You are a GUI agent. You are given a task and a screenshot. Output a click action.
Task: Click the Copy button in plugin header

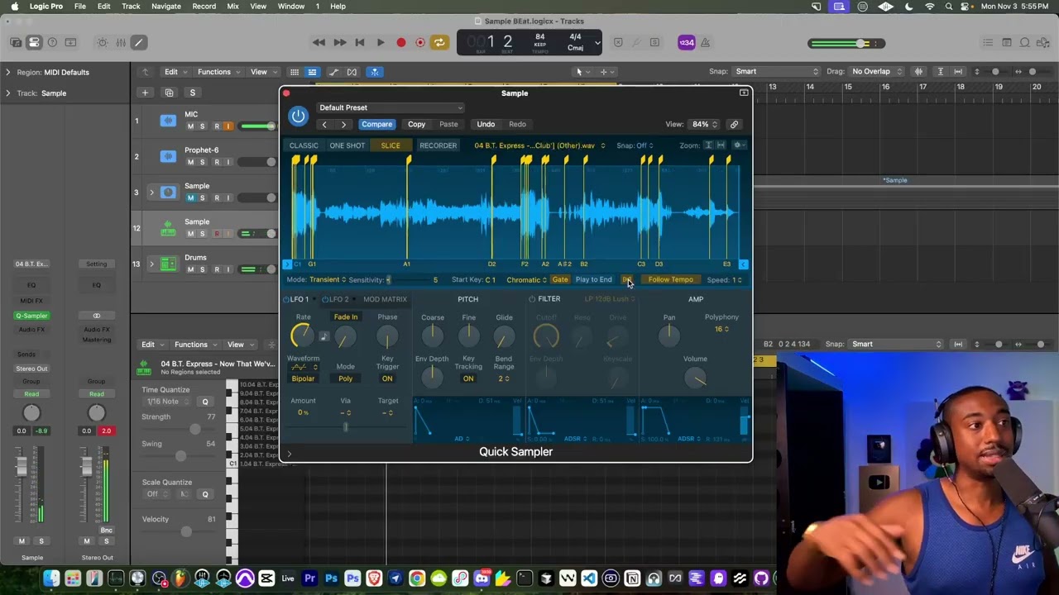(x=416, y=125)
